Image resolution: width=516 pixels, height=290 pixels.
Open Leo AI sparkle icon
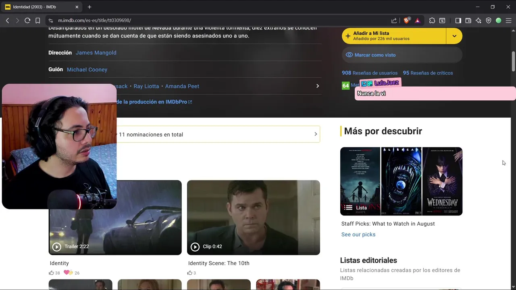point(479,21)
